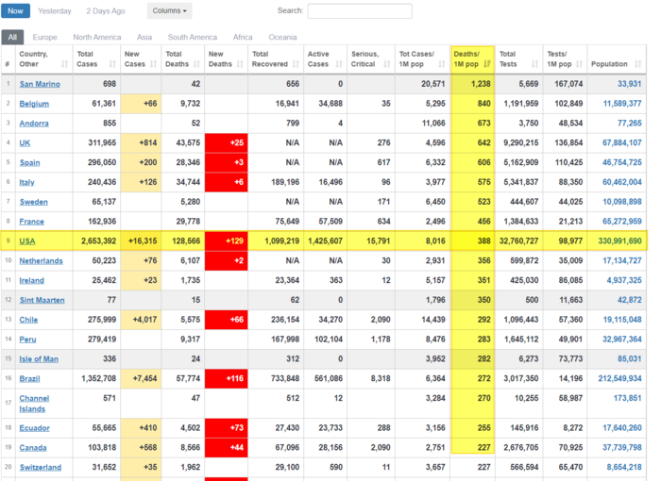Viewport: 661px width, 481px height.
Task: Filter table to Europe
Action: 45,37
